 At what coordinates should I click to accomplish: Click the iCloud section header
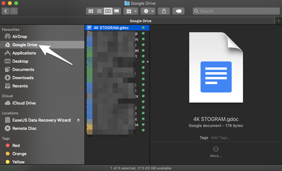tap(7, 96)
